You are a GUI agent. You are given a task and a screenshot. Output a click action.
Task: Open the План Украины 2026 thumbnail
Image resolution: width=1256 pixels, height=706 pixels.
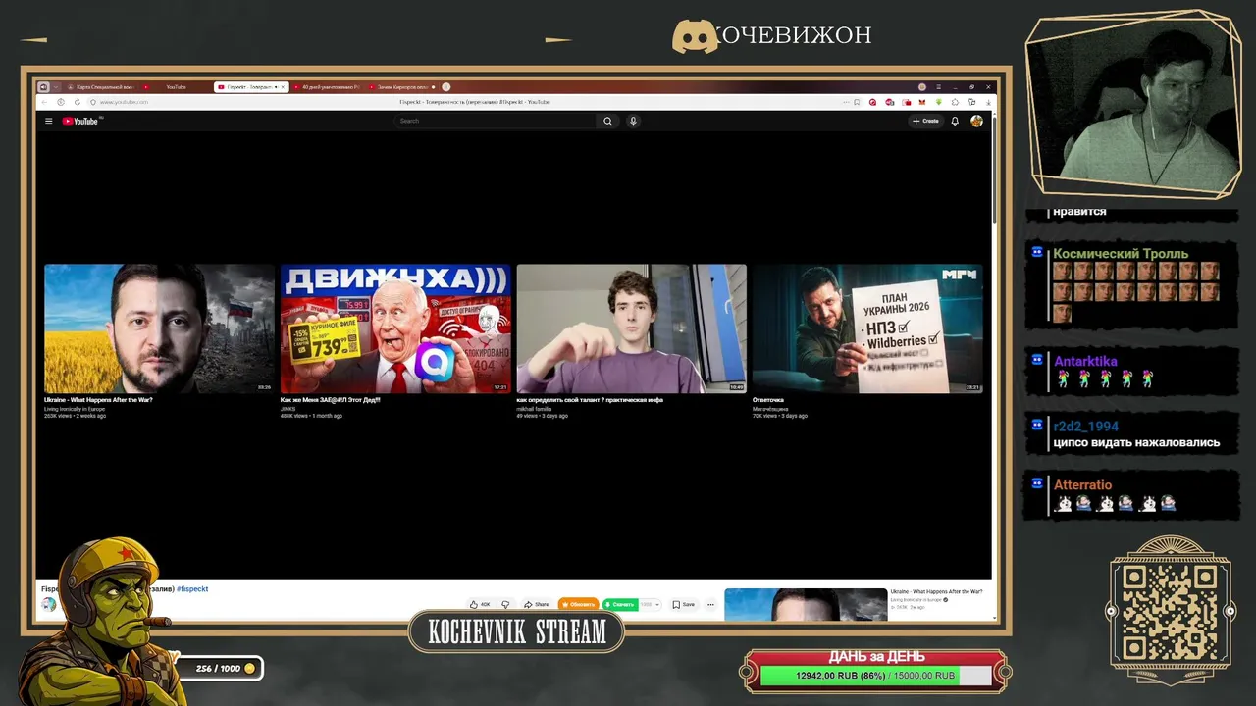pos(867,328)
